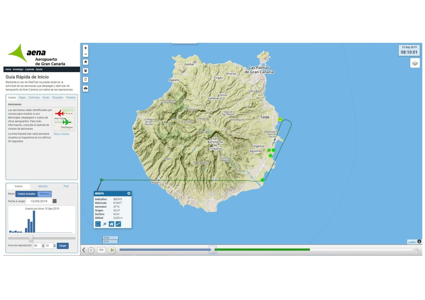
Task: Select the Paneles guide tab
Action: (x=71, y=97)
